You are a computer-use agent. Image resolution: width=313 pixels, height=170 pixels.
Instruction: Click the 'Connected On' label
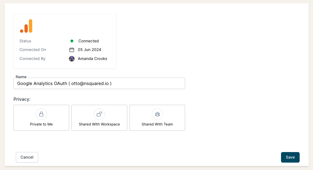[33, 50]
